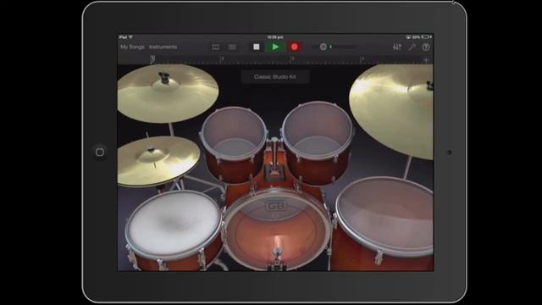The height and width of the screenshot is (305, 542).
Task: Start playback with green play button
Action: coord(275,47)
